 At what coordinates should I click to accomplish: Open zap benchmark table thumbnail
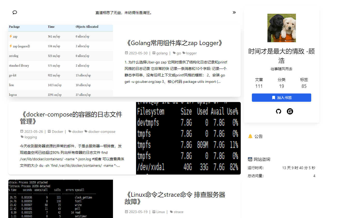[x=61, y=61]
